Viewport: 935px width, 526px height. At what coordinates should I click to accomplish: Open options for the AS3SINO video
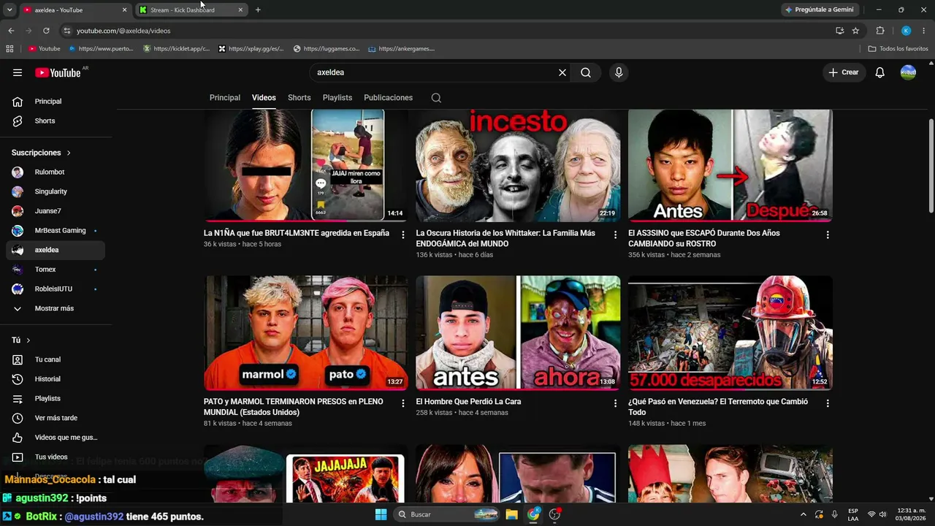828,235
